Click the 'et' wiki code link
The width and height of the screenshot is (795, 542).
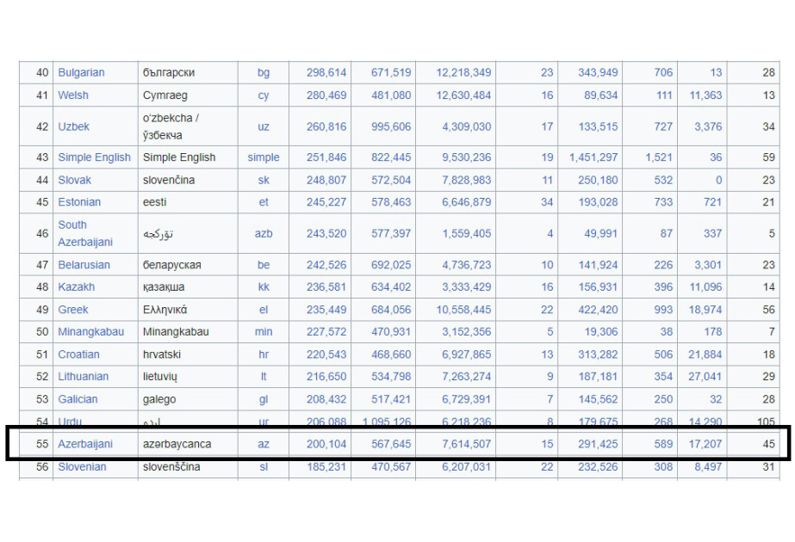(264, 202)
